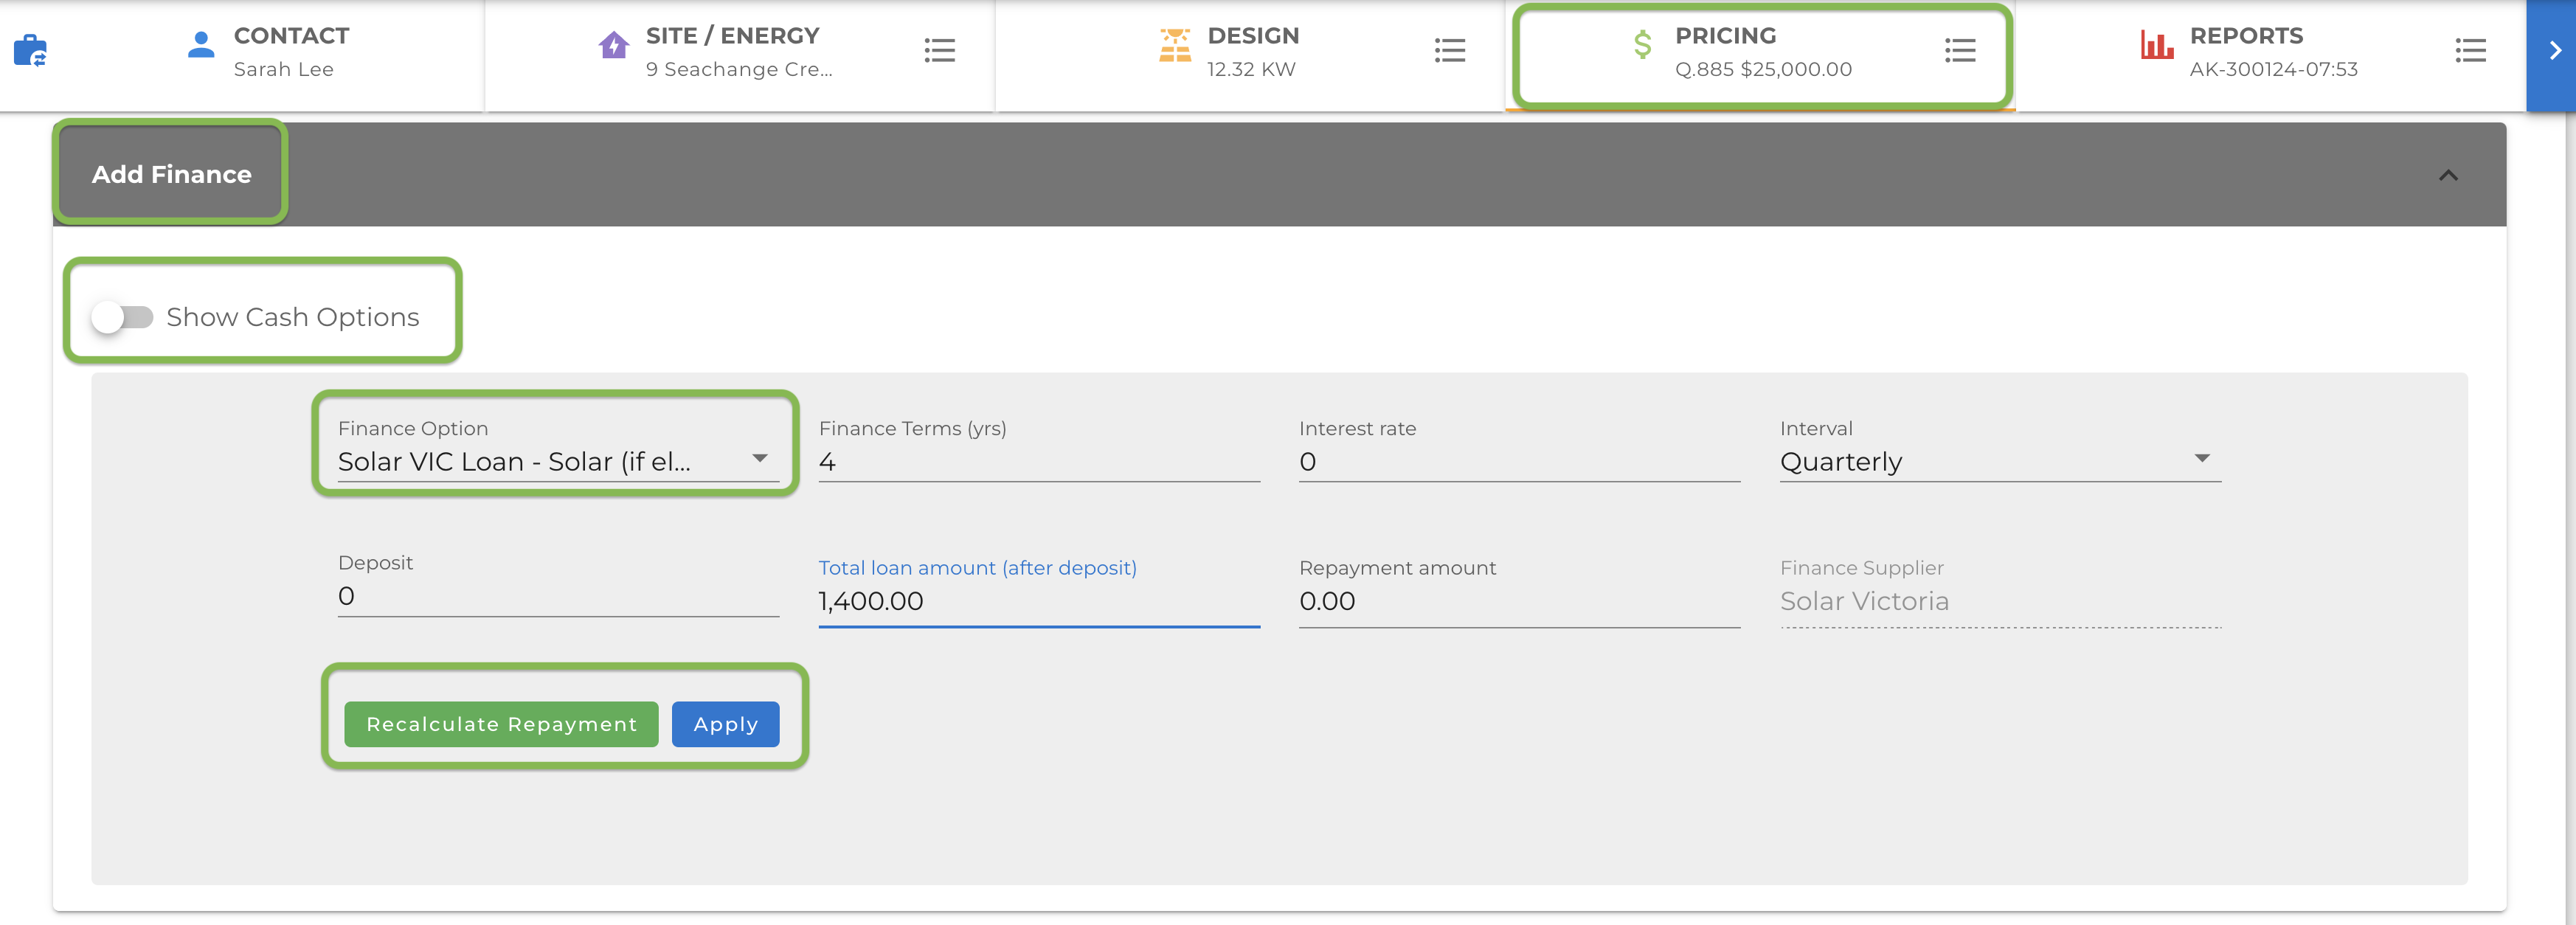Screen dimensions: 2576x925
Task: Click the Show Cash Options label
Action: click(x=292, y=317)
